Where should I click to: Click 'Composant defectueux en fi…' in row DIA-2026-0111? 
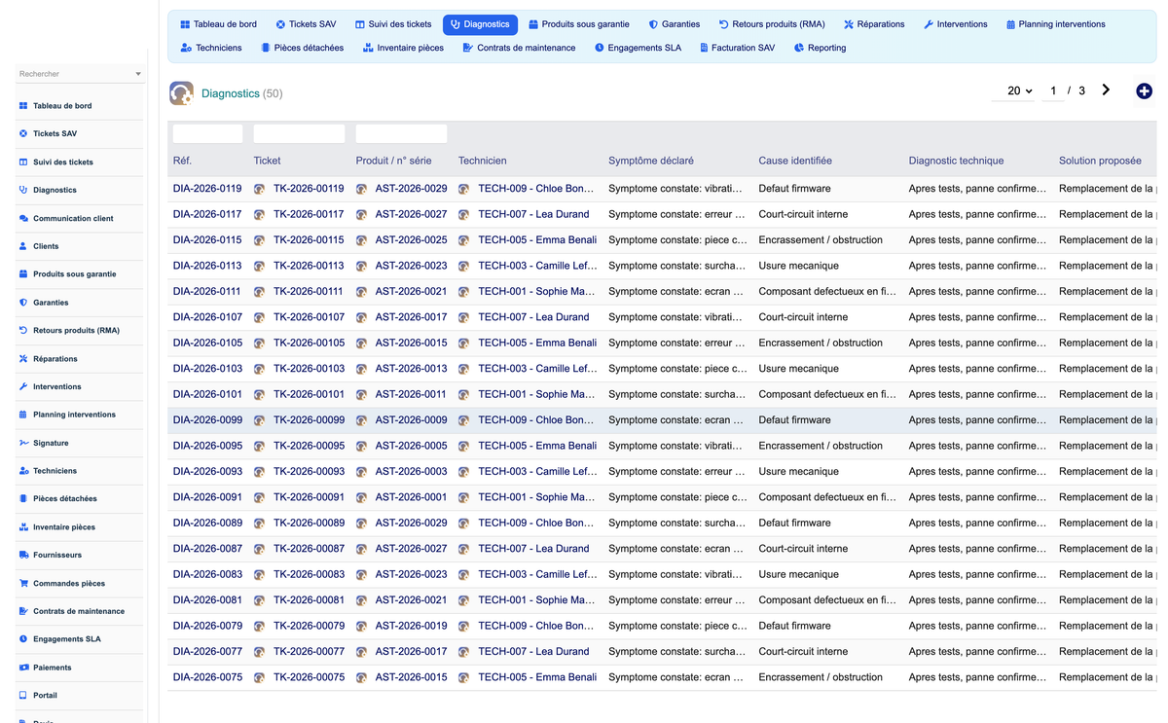click(827, 292)
